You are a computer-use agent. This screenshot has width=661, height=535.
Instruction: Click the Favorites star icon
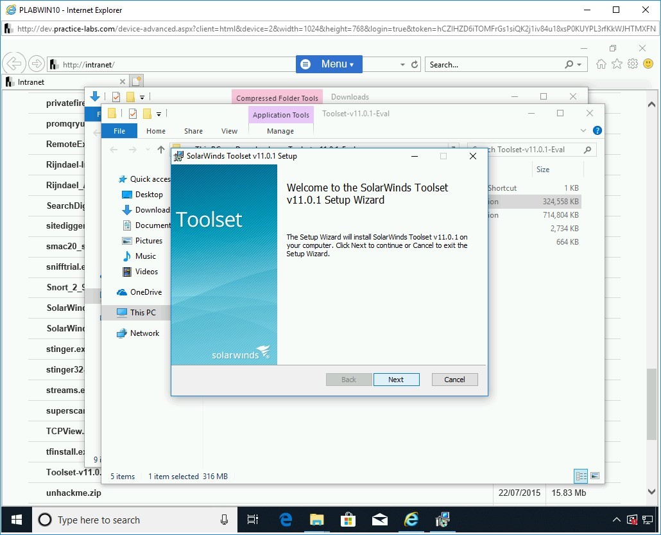[x=617, y=64]
